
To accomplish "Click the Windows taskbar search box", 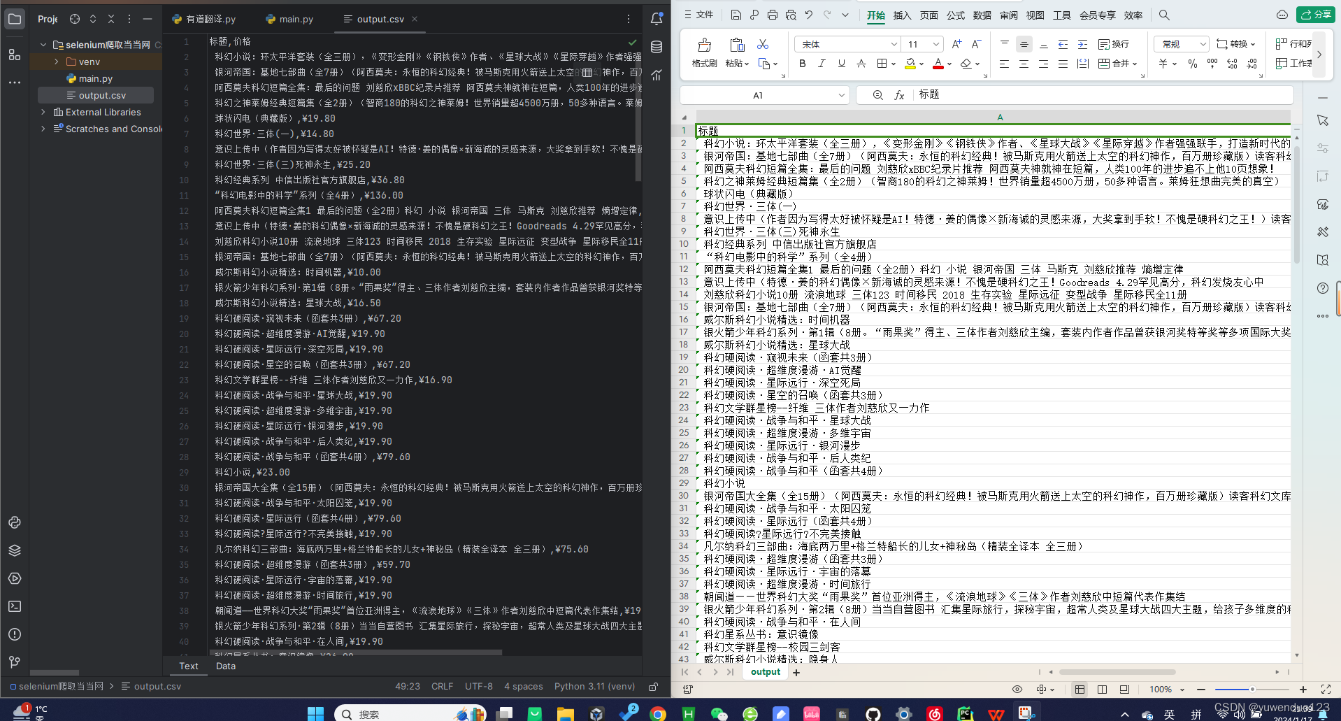I will coord(410,713).
